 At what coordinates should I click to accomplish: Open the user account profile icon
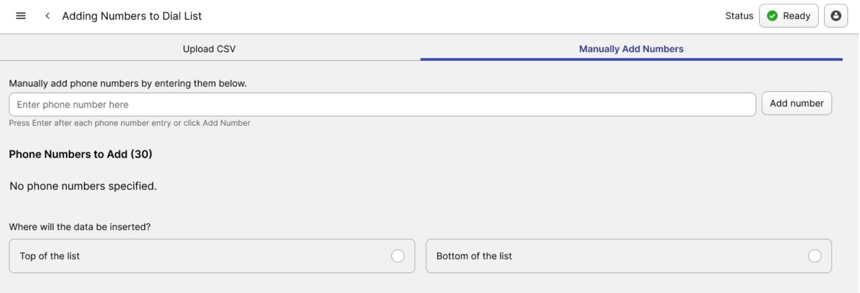(835, 16)
